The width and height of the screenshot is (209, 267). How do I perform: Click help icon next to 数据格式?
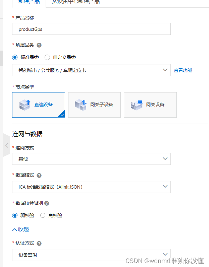tap(39, 176)
